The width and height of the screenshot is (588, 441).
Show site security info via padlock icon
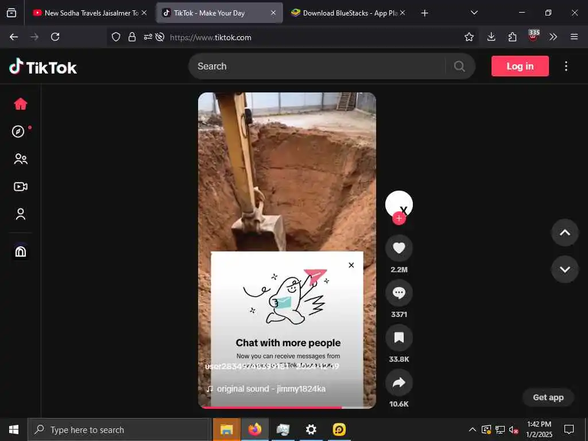click(131, 37)
